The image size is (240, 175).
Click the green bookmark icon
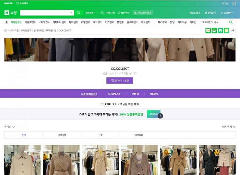(x=220, y=31)
